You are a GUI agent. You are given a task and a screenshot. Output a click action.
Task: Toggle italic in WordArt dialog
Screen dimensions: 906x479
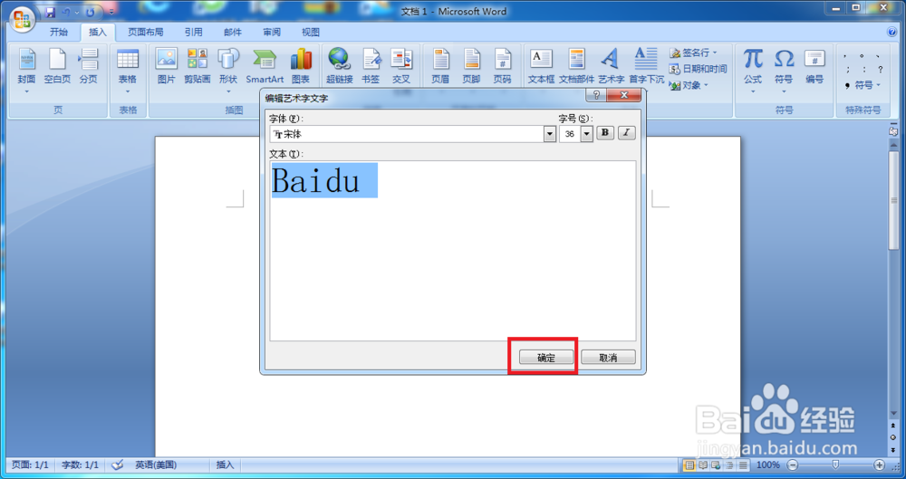tap(626, 133)
